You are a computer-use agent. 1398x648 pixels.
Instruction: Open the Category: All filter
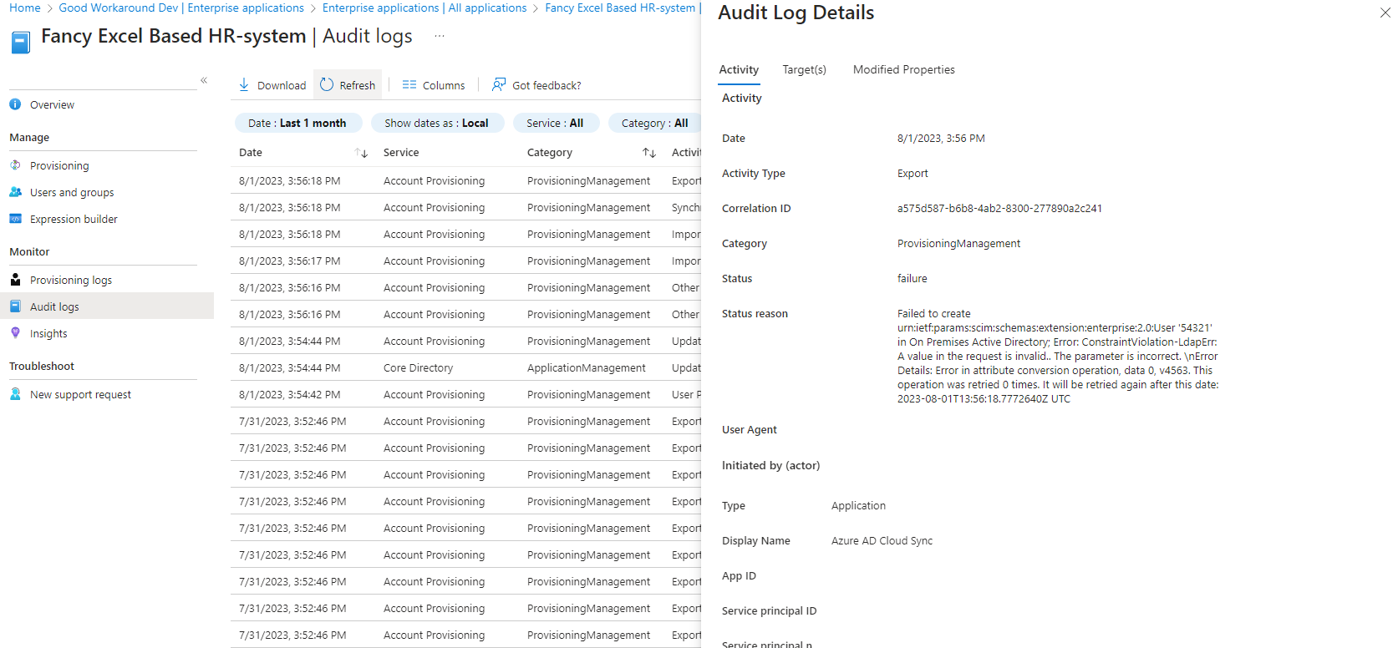click(654, 123)
